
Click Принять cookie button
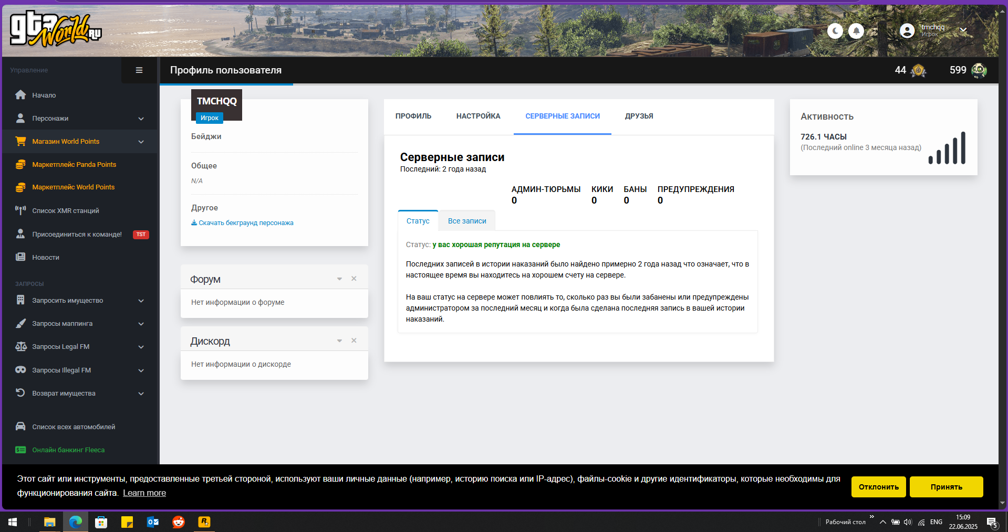click(x=947, y=487)
